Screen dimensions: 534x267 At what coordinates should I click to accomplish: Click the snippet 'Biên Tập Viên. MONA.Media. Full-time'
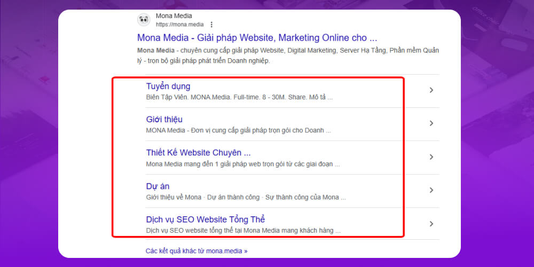click(239, 97)
